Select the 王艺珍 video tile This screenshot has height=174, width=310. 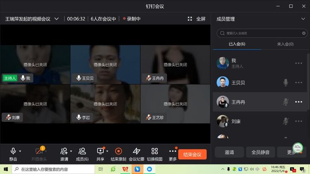pyautogui.click(x=175, y=104)
